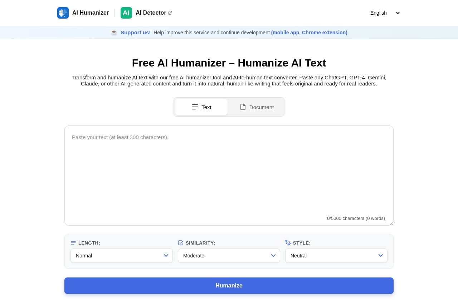Click the document icon on the Document tab
The width and height of the screenshot is (458, 305).
click(x=243, y=107)
